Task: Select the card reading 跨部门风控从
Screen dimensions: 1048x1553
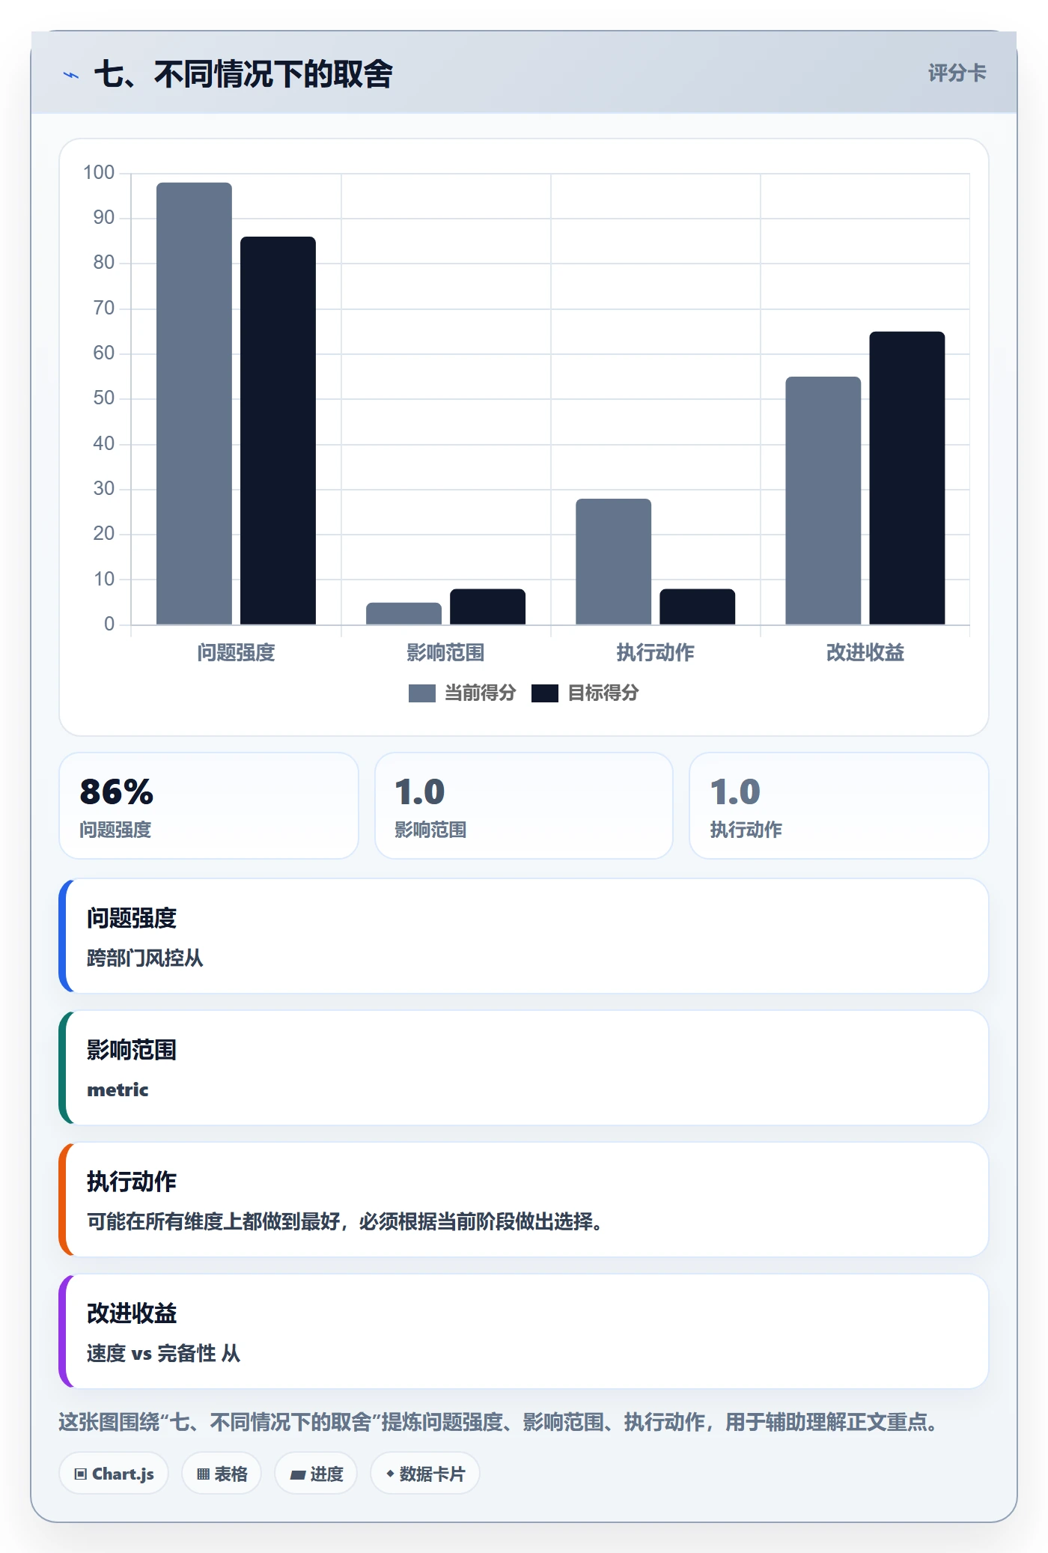Action: point(524,936)
